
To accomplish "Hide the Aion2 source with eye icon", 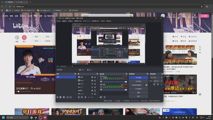I will click(x=92, y=81).
